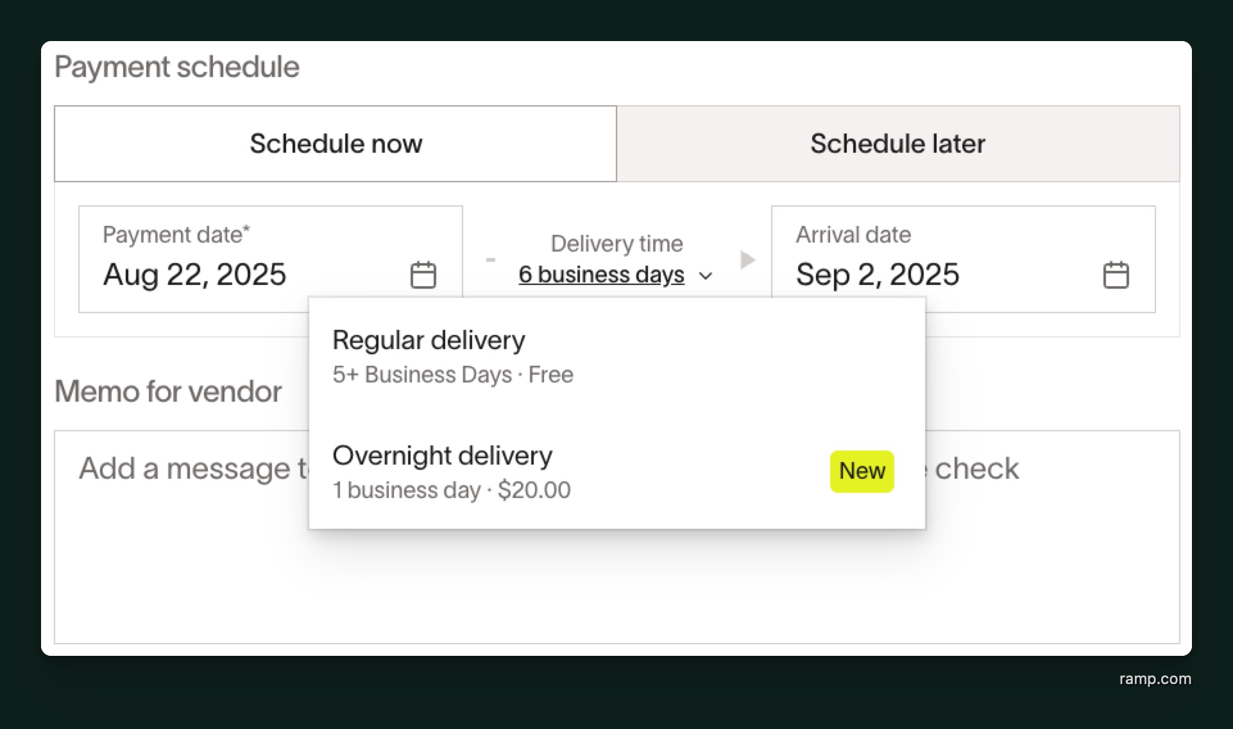Switch to the Schedule now tab

(336, 144)
